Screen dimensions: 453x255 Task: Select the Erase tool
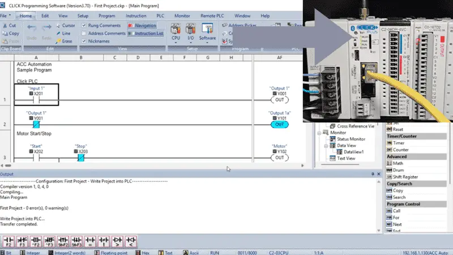tap(64, 41)
